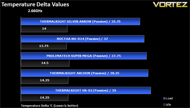Select the 14.5 idle bar

coord(45,63)
